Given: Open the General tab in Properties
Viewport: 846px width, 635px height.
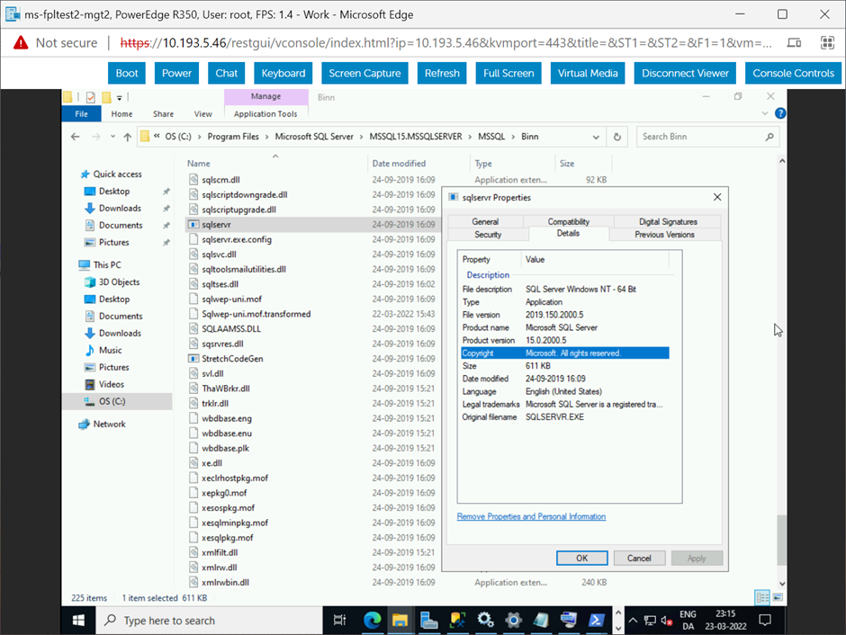Looking at the screenshot, I should [485, 221].
